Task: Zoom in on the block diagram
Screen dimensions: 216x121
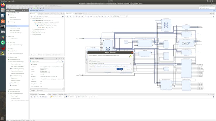Action: click(x=67, y=16)
